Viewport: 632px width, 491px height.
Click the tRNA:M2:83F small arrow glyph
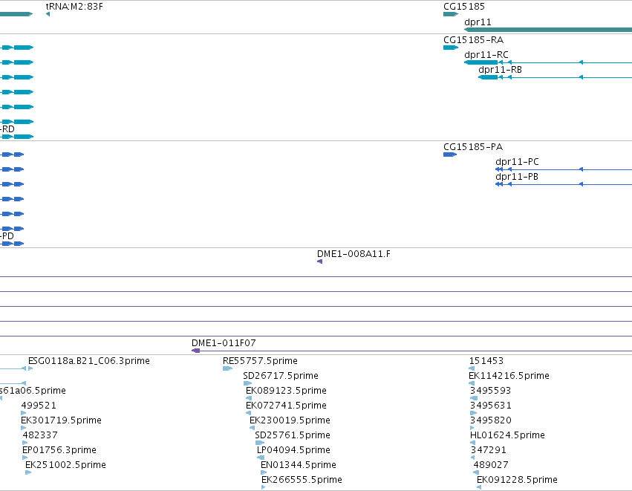[x=48, y=14]
